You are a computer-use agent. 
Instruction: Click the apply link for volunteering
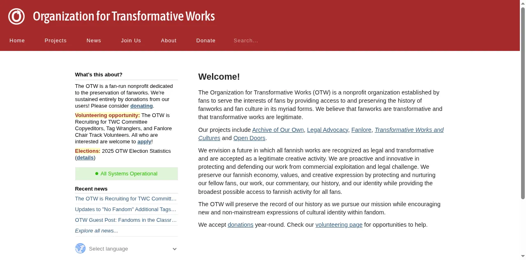coord(144,142)
